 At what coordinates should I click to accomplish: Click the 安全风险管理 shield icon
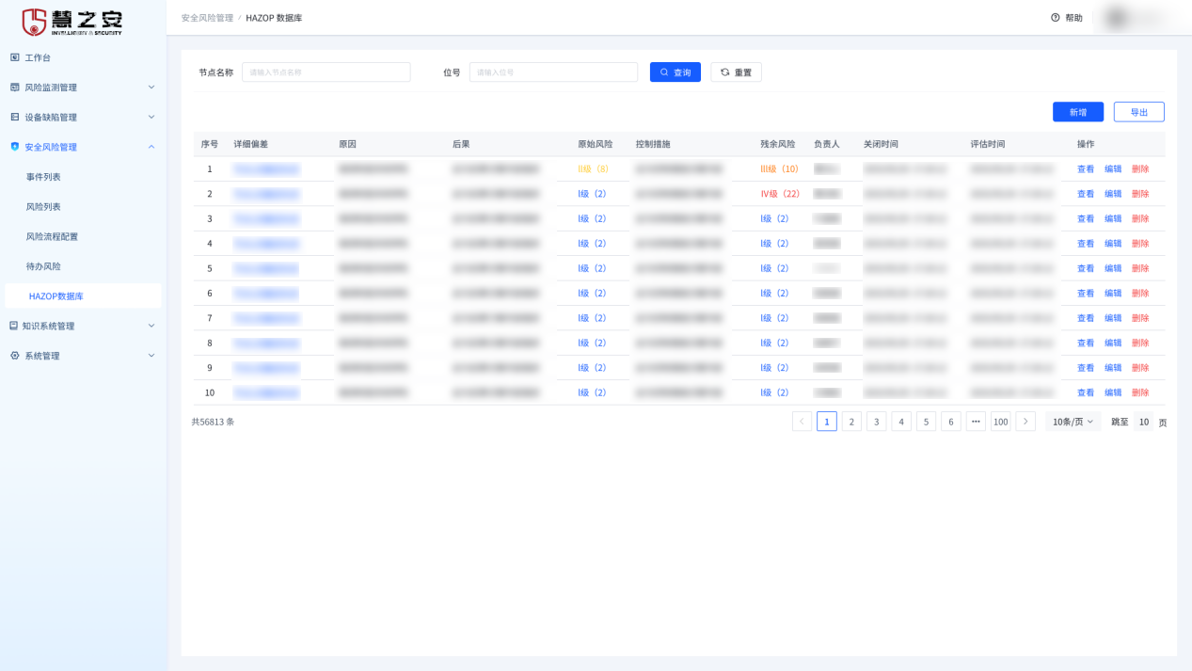[x=15, y=147]
